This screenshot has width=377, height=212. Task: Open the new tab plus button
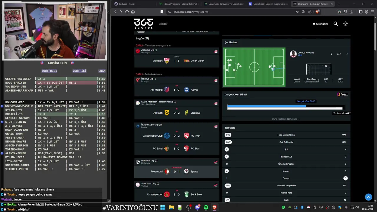click(339, 4)
